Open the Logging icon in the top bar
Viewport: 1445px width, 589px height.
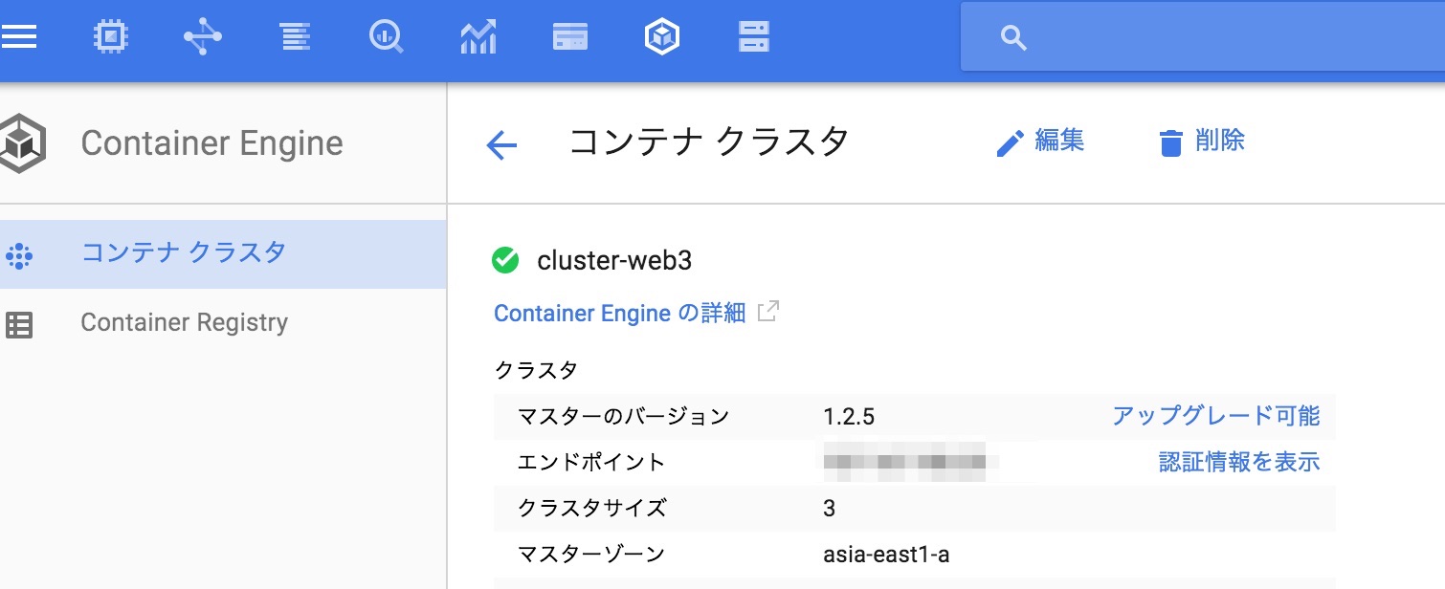294,35
